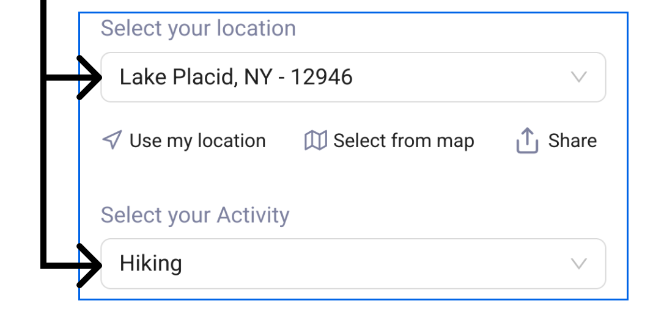Click empty space inside the activity field

(379, 263)
